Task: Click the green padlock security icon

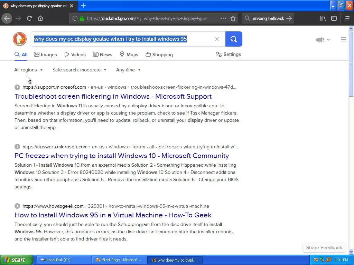Action: tap(82, 18)
